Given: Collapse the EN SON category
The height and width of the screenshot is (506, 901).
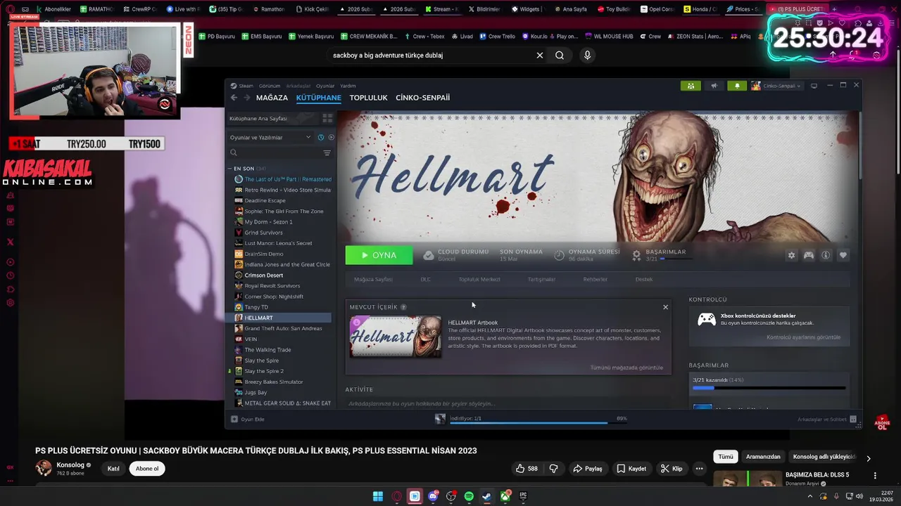Looking at the screenshot, I should point(229,169).
